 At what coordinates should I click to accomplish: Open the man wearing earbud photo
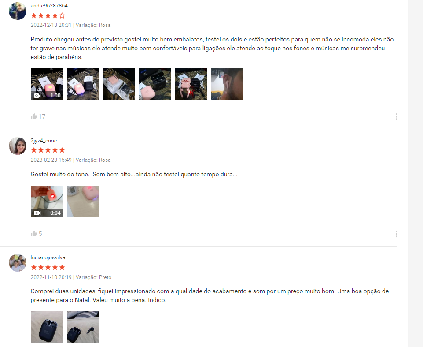[227, 84]
